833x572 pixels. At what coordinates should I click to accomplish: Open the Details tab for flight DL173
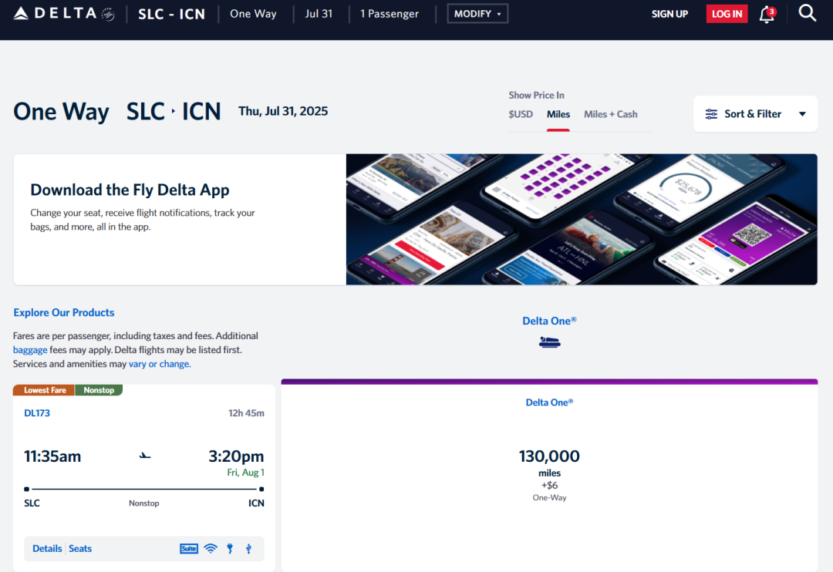47,549
